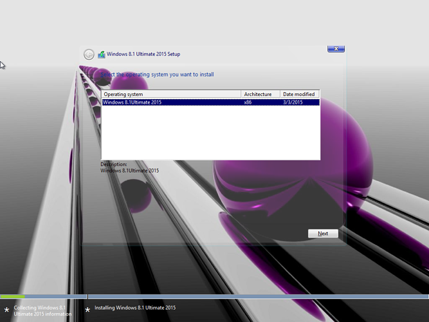Click the green segment of the progress bar
Viewport: 429px width, 322px height.
[x=12, y=297]
